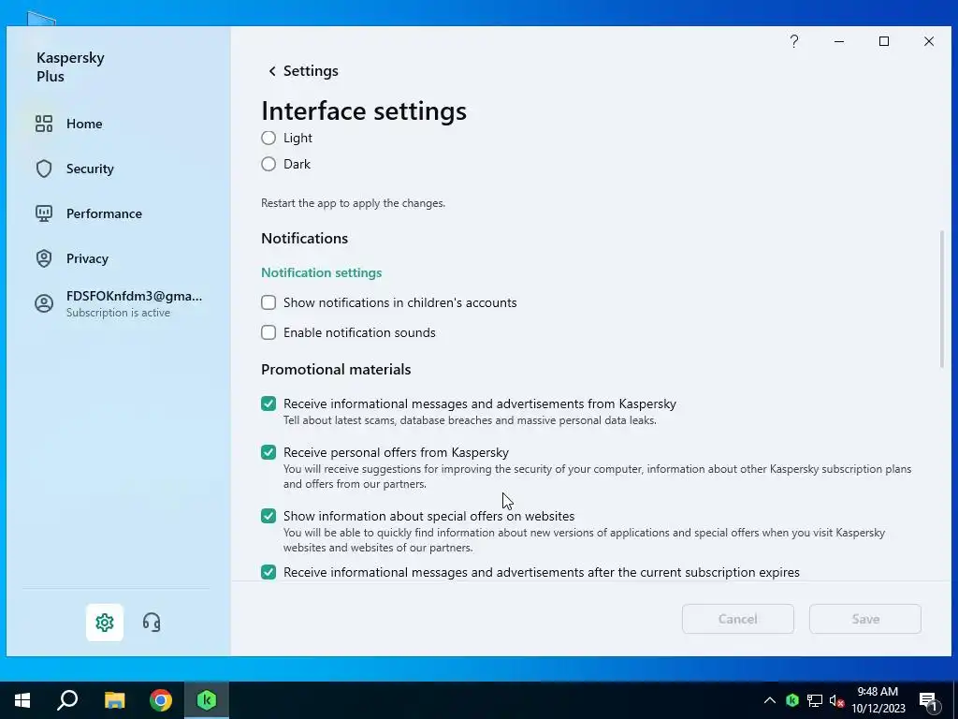
Task: Open the Action Center notifications icon
Action: pos(928,700)
